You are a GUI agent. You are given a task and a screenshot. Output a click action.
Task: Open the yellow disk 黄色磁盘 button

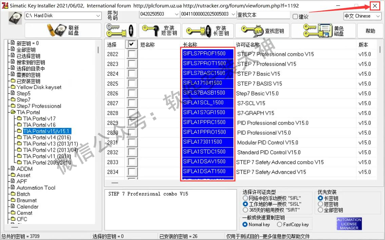point(323,30)
